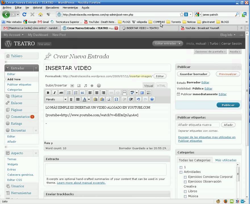Check the Actividades category
Screen dimensions: 250x204
point(181,172)
